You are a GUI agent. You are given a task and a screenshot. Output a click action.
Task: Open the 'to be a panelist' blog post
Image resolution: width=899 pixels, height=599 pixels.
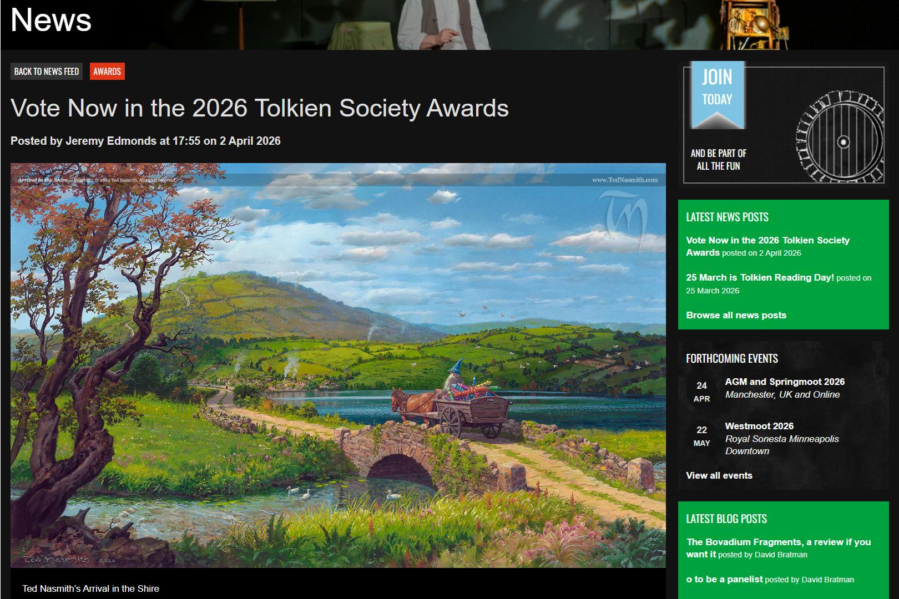725,579
